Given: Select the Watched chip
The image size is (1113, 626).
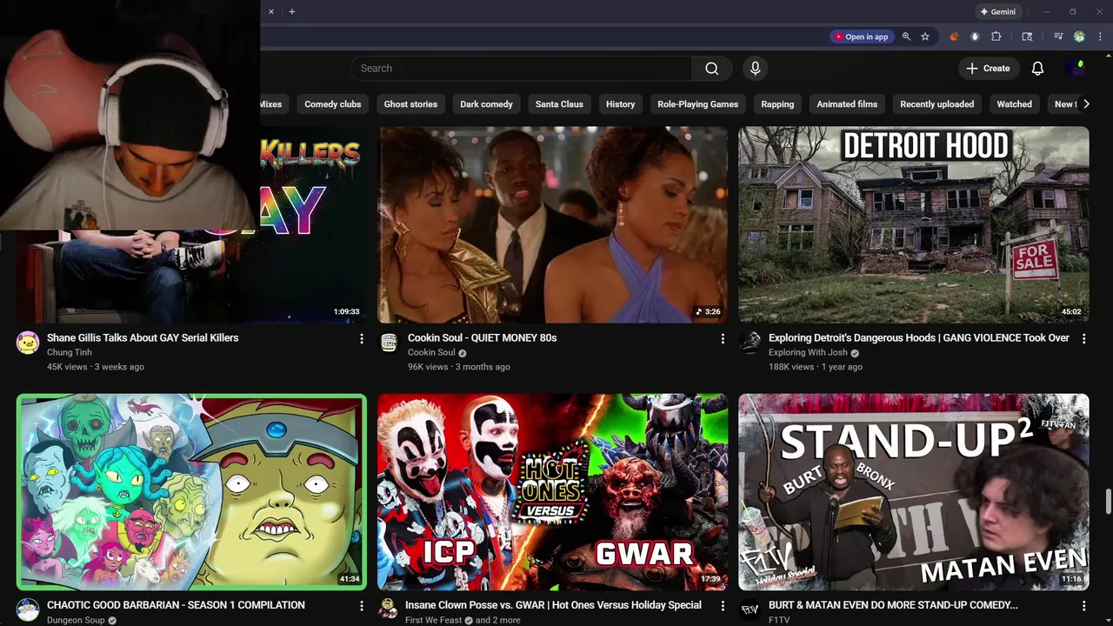Looking at the screenshot, I should pyautogui.click(x=1014, y=104).
